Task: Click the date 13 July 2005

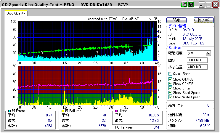Action: tap(192, 39)
